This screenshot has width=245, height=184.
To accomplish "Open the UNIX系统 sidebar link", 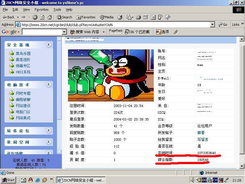I will (x=23, y=72).
